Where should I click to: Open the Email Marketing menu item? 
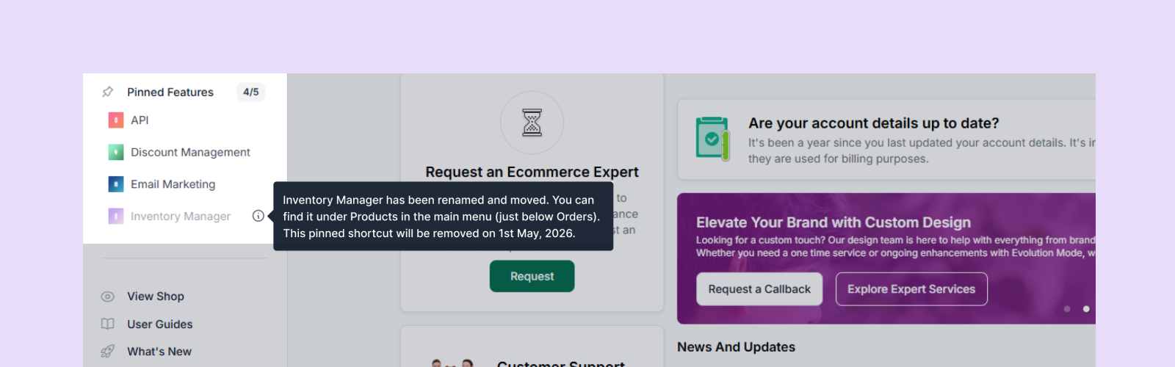(173, 184)
